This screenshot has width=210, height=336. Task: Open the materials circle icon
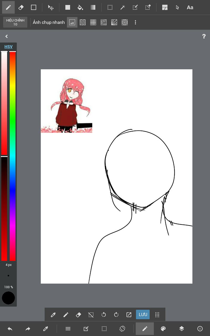tap(200, 329)
